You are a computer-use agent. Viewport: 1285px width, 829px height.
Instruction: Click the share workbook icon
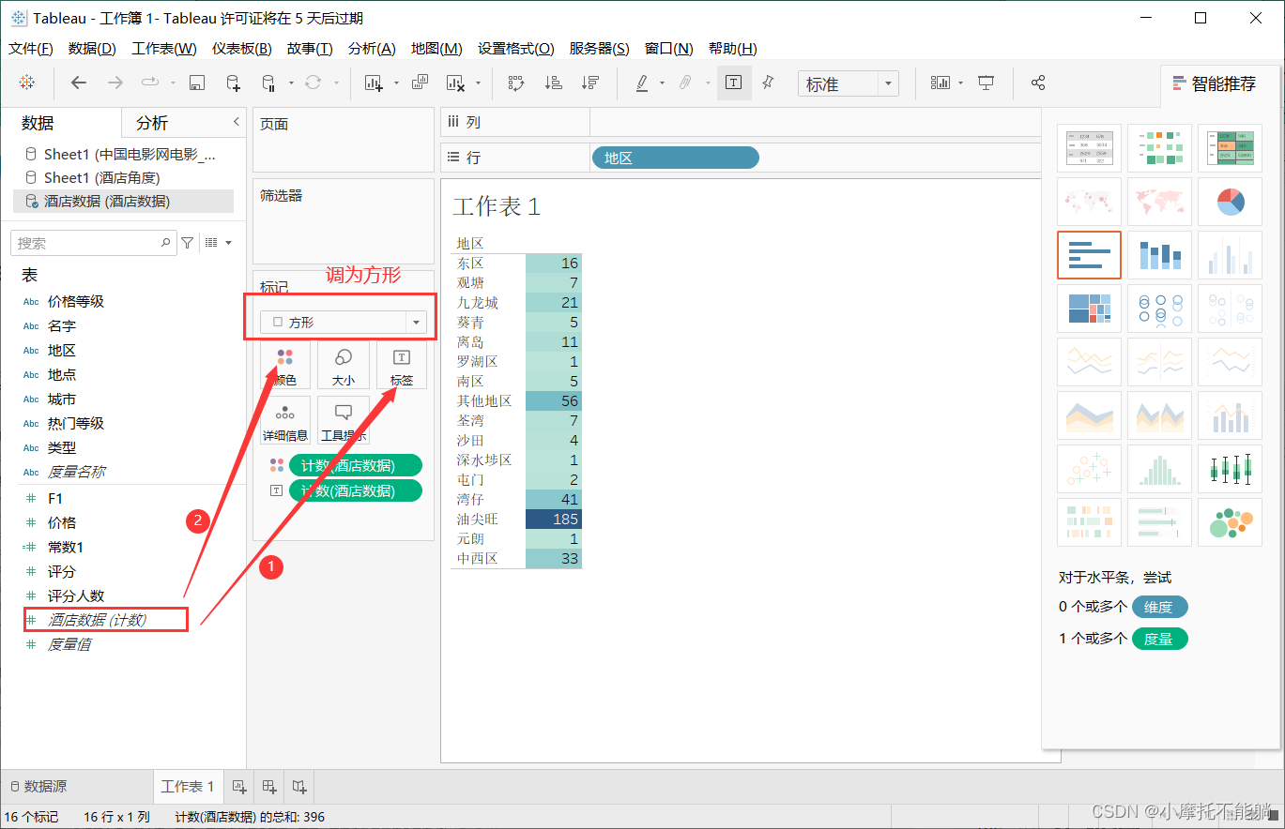[x=1038, y=83]
